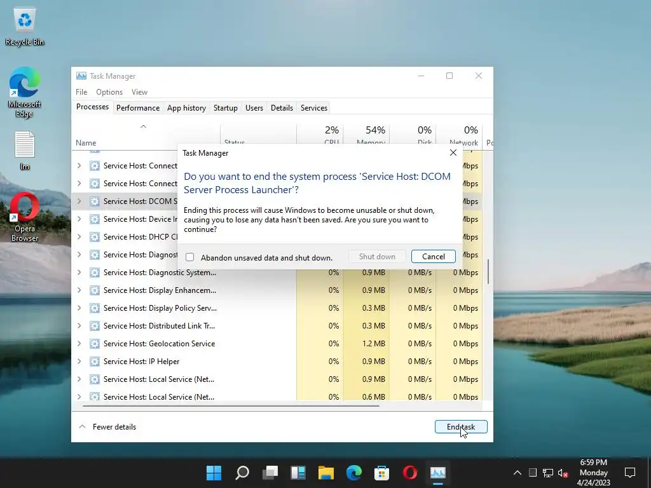This screenshot has height=488, width=651.
Task: Open the Windows Start menu
Action: [214, 473]
